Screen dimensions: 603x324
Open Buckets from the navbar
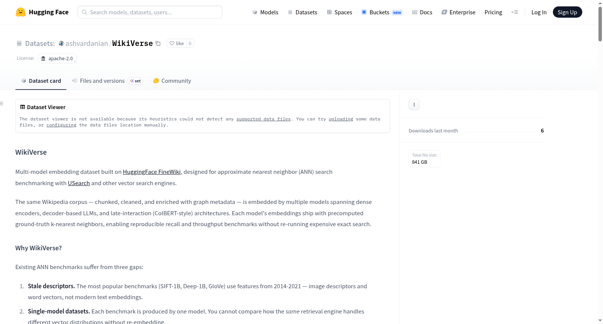382,12
